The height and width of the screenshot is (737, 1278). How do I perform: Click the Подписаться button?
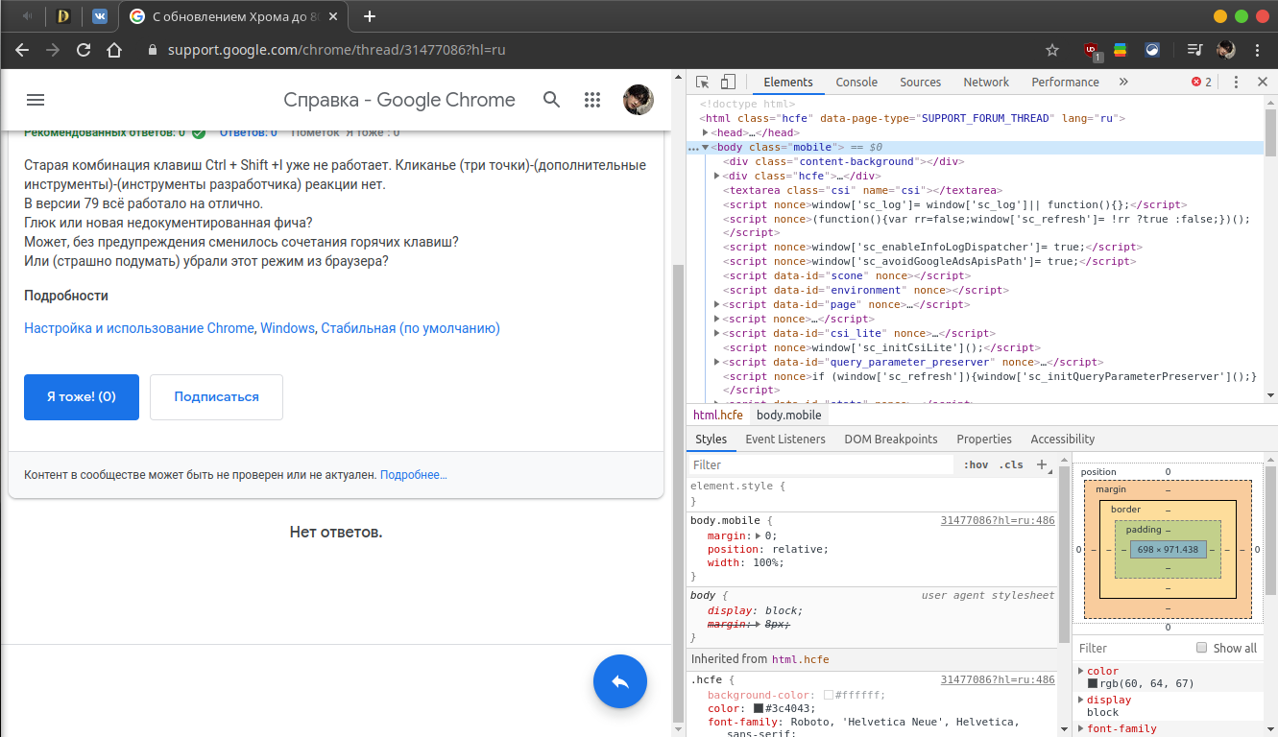click(x=216, y=397)
